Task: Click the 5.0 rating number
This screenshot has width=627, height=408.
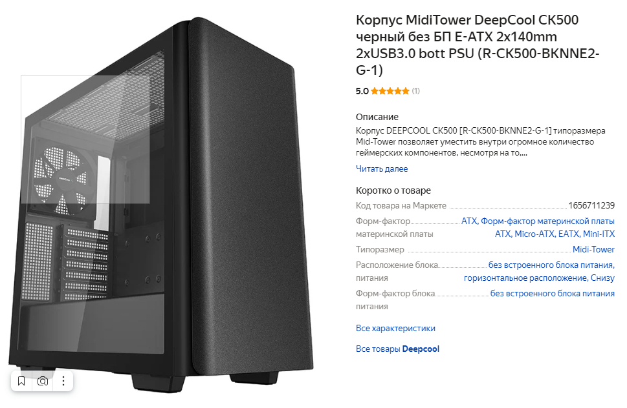Action: pyautogui.click(x=362, y=91)
